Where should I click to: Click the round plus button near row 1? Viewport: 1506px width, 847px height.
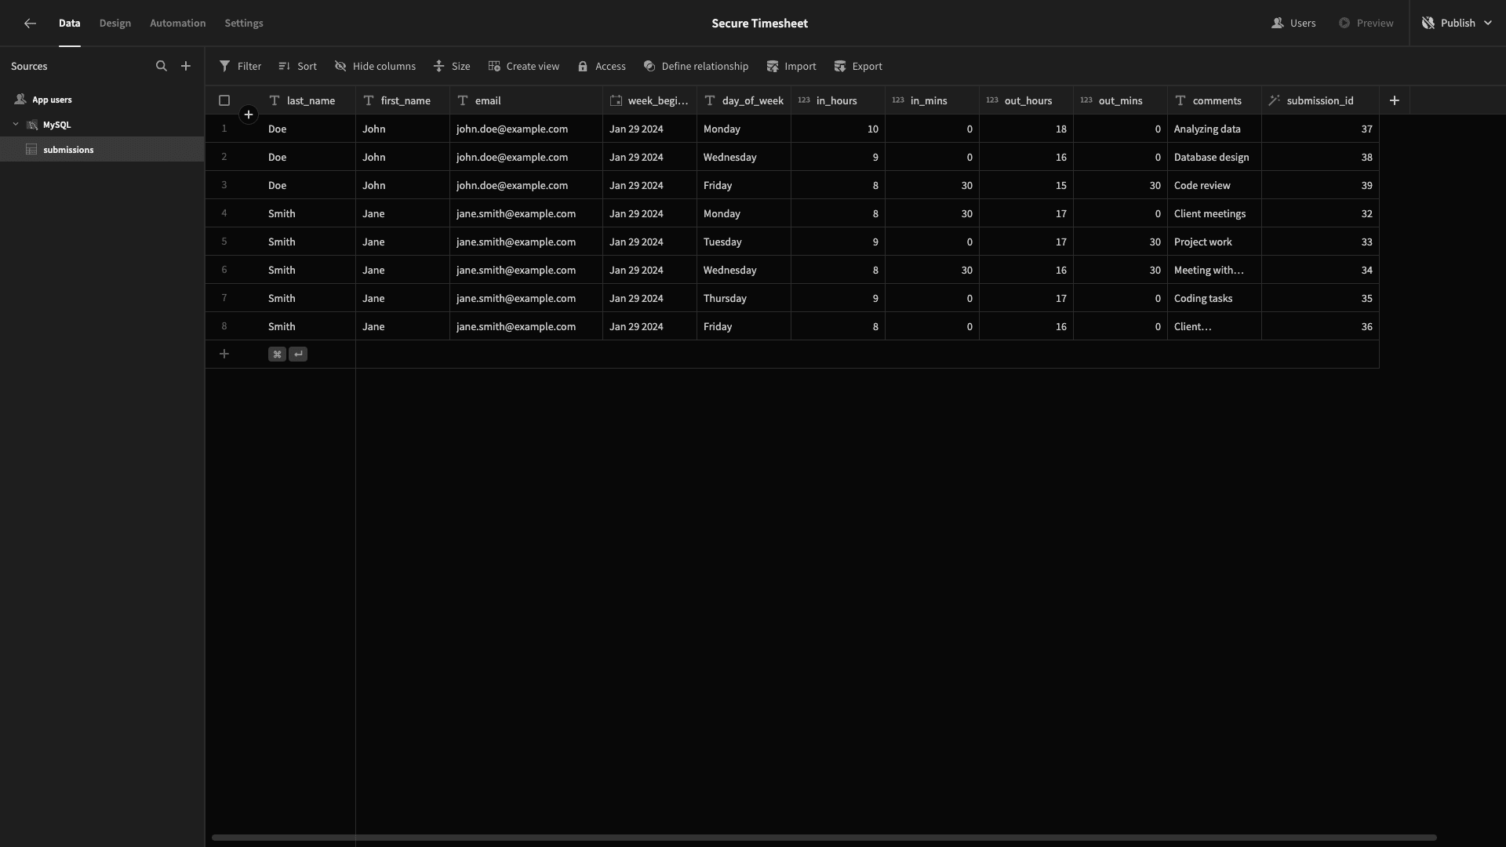point(249,115)
